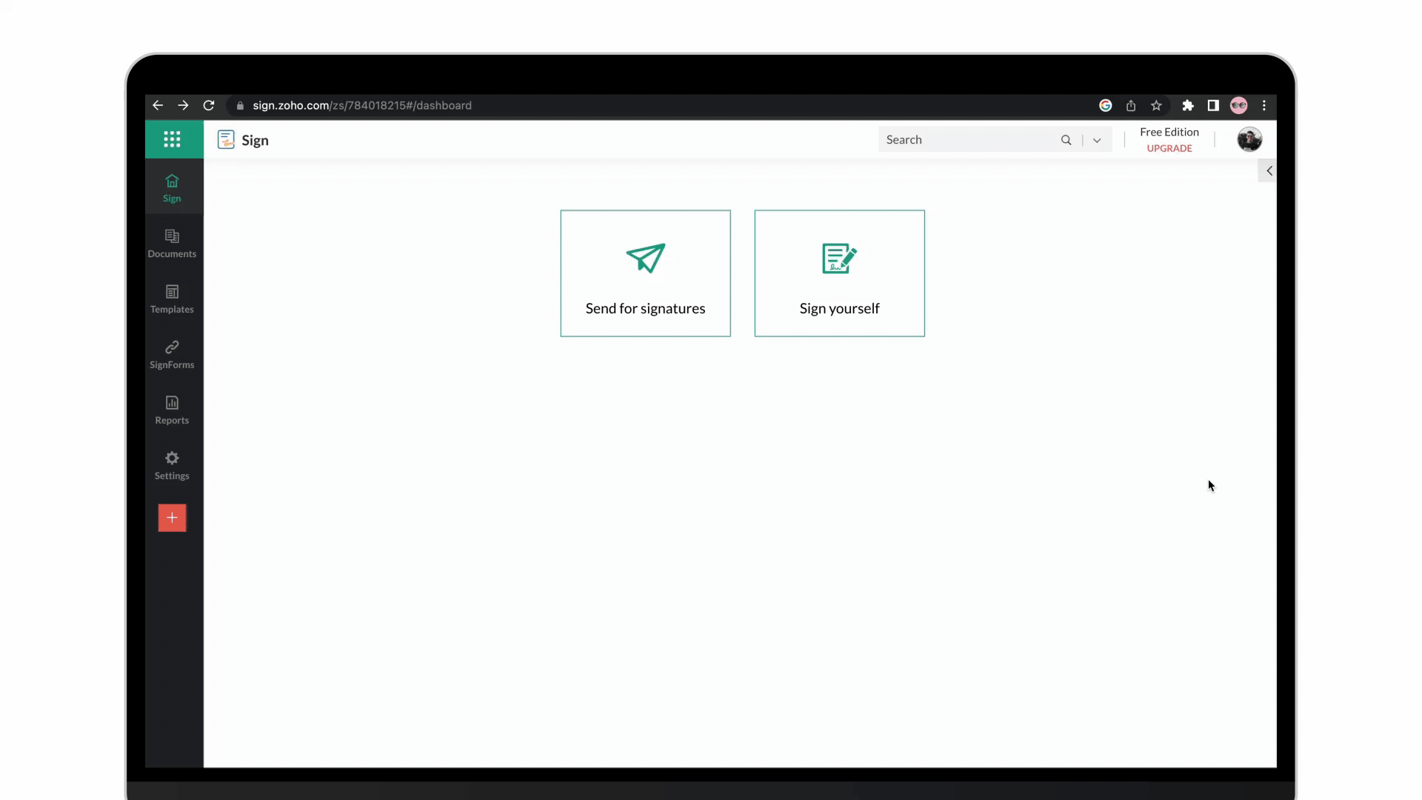Go to the Sign home tab
The image size is (1422, 800).
[172, 188]
